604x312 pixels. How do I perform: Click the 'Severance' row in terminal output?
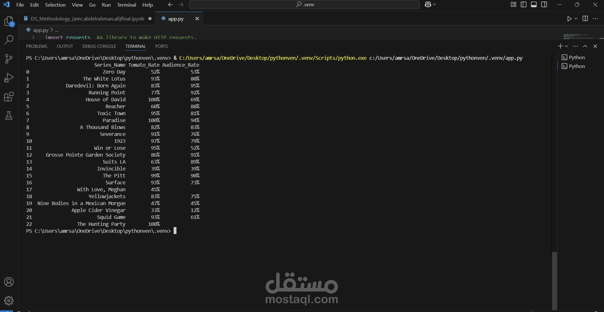113,134
